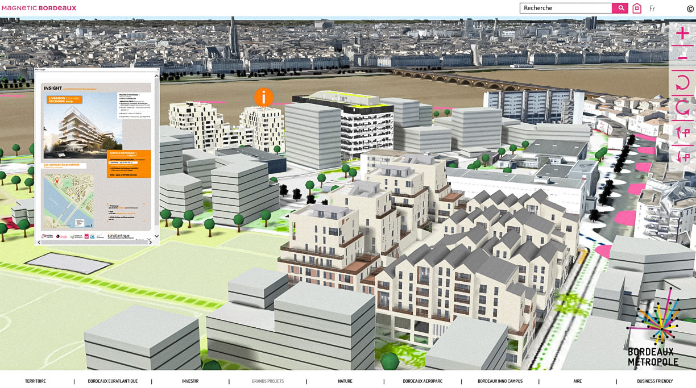Open the copyright info icon
The width and height of the screenshot is (696, 388).
[x=690, y=9]
